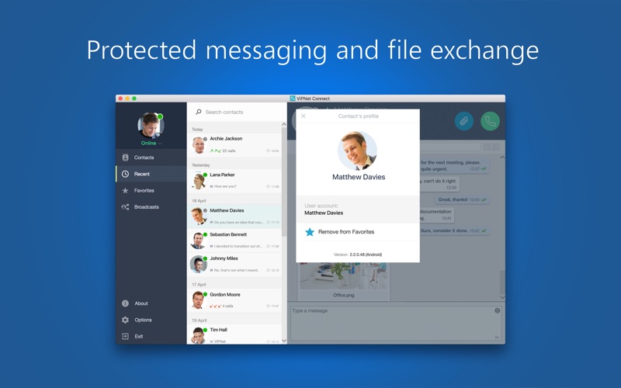Click the 'Great, thanks!' message
Image resolution: width=621 pixels, height=388 pixels.
point(462,199)
